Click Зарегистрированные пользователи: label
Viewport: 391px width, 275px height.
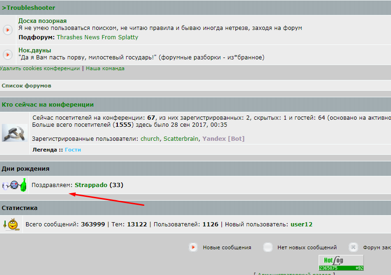[85, 139]
